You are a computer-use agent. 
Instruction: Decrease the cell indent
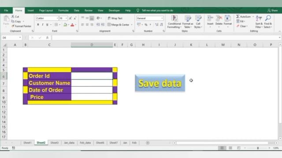pos(98,25)
